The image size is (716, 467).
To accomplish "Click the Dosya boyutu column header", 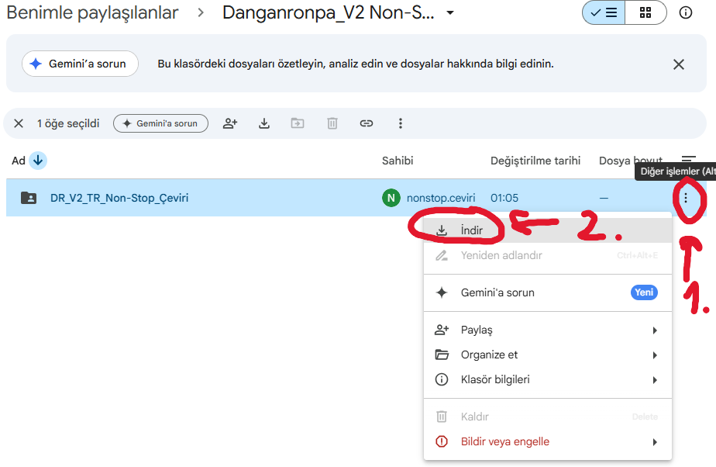I will pyautogui.click(x=631, y=161).
